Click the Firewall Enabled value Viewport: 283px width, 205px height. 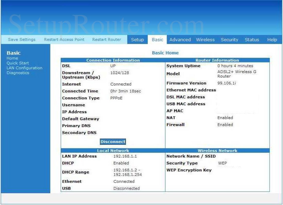[x=225, y=125]
